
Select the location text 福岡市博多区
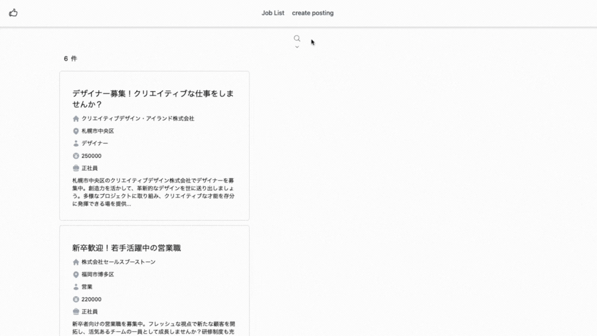point(98,275)
